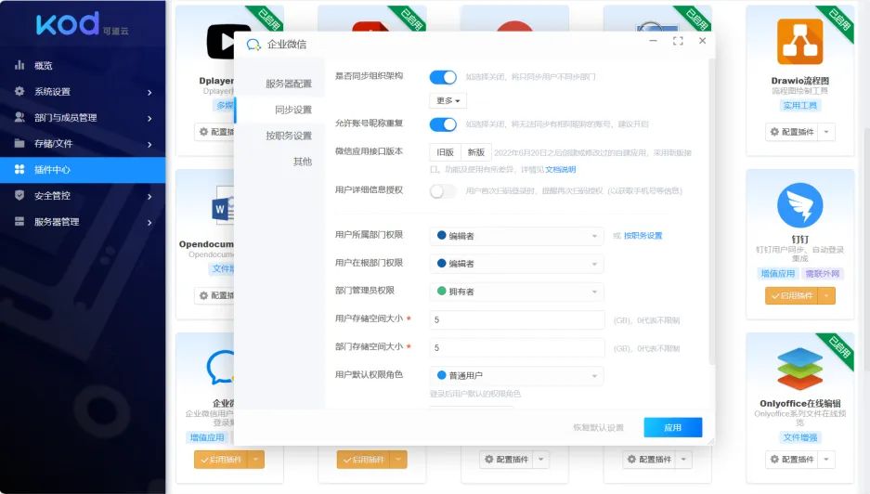The height and width of the screenshot is (494, 870).
Task: Open 钉钉 启用插件 dropdown arrow
Action: click(826, 296)
